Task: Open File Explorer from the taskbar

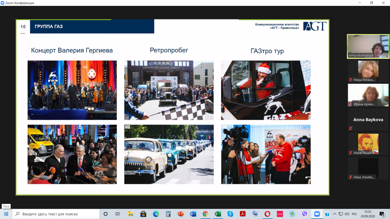Action: coord(131,214)
